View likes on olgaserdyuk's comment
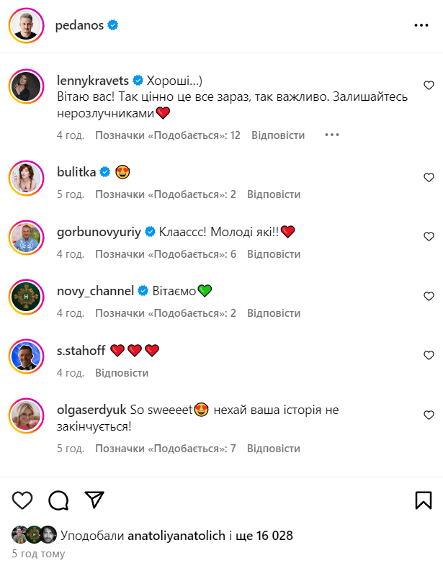Viewport: 443px width, 571px height. pos(166,449)
